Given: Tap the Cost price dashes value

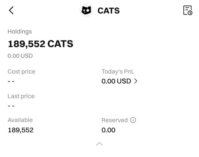Looking at the screenshot, I should [x=11, y=81].
